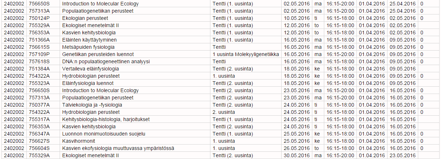Click the exam date 30.05.2016
Screen dimensions: 441x159
297,155
